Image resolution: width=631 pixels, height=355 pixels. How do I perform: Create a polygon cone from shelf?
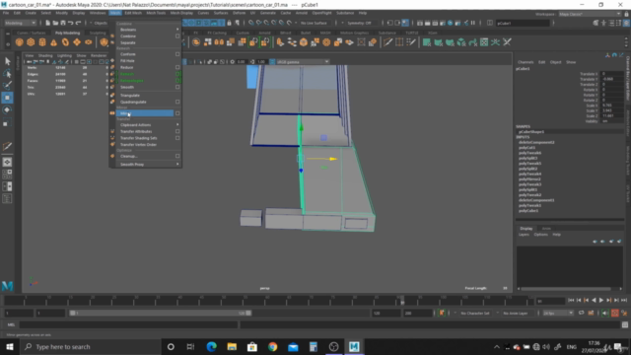pos(53,42)
